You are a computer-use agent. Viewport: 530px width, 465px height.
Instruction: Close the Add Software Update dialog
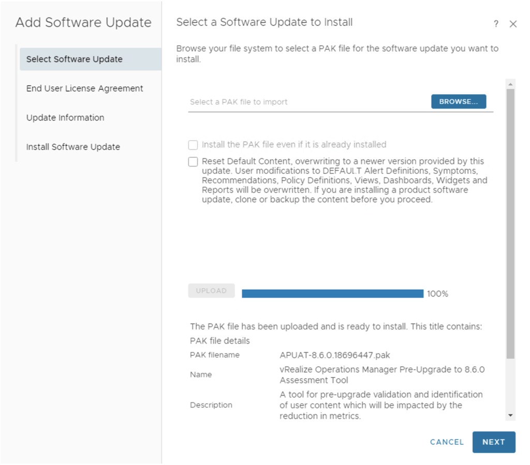point(513,24)
